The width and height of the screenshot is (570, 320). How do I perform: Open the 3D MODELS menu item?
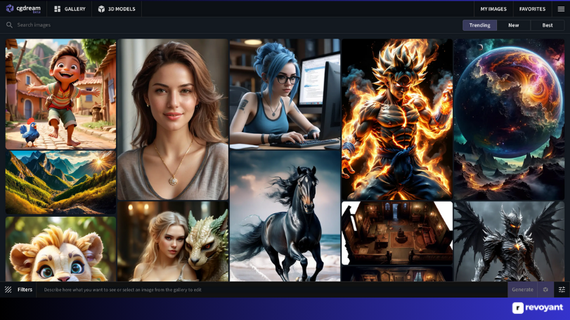117,8
